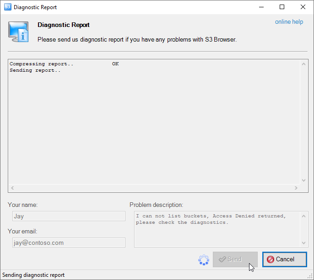Click the log scroll up arrow
Screen dimensions: 314x280
[x=303, y=64]
